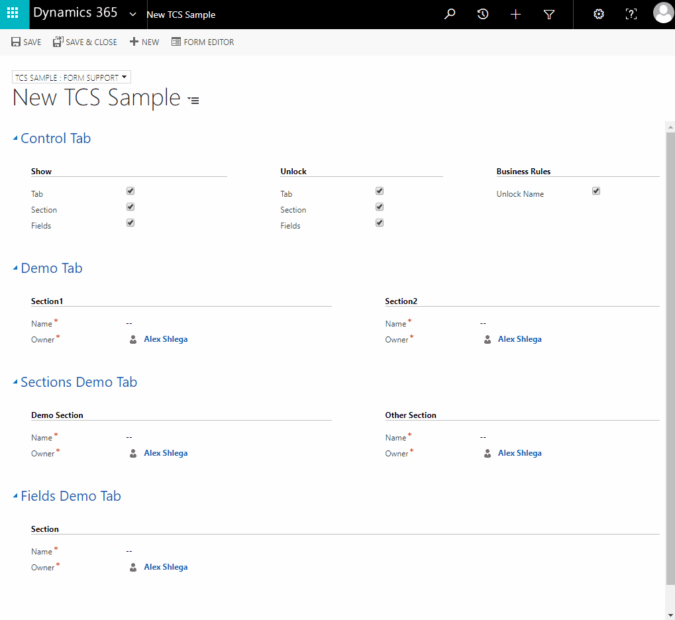
Task: Click the Save disk icon
Action: click(16, 42)
